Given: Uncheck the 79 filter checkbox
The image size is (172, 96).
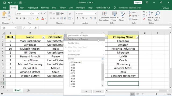Looking at the screenshot, I should tap(72, 84).
